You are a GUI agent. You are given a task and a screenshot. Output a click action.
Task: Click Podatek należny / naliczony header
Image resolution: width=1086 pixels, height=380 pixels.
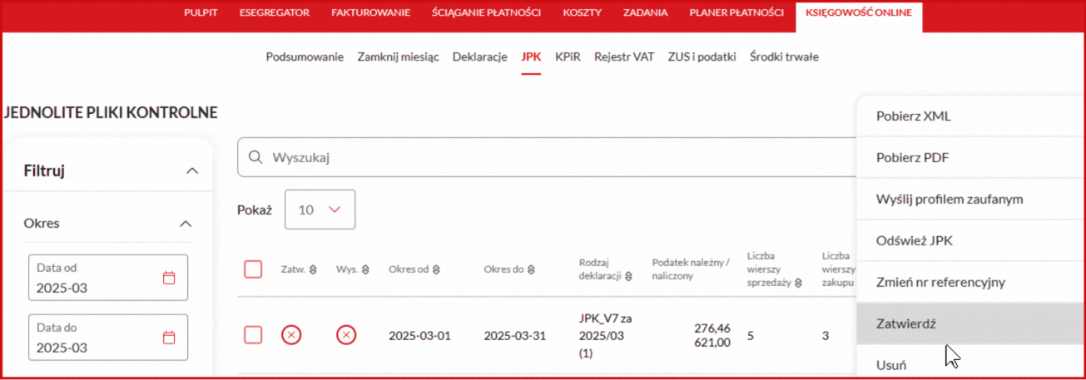(x=691, y=269)
